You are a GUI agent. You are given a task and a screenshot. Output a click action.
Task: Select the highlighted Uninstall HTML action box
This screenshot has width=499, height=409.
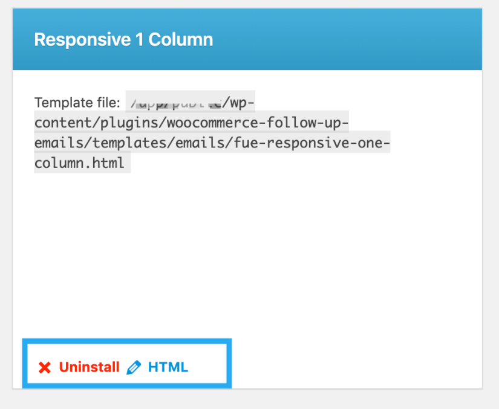click(127, 362)
